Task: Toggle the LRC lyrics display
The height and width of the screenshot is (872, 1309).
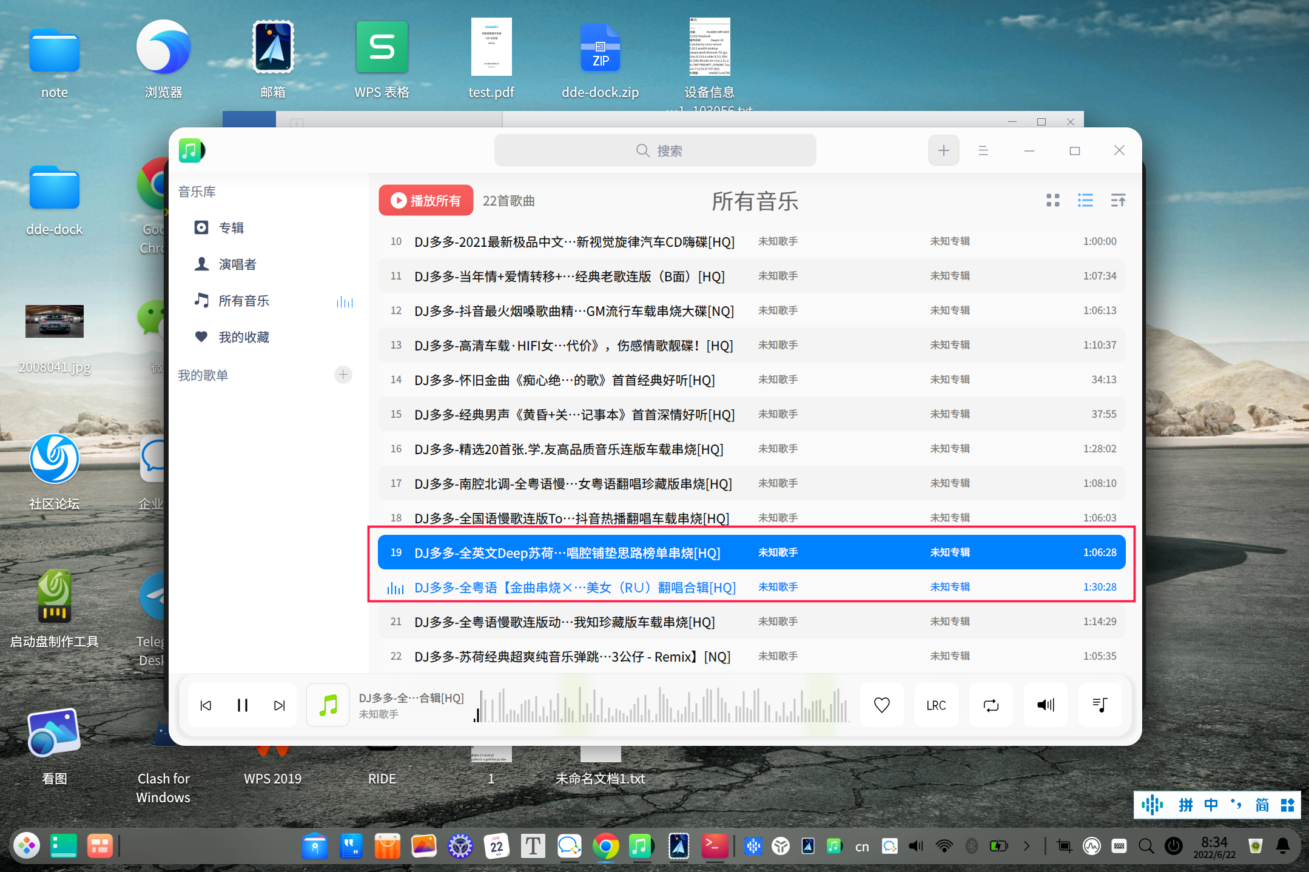Action: (x=936, y=705)
